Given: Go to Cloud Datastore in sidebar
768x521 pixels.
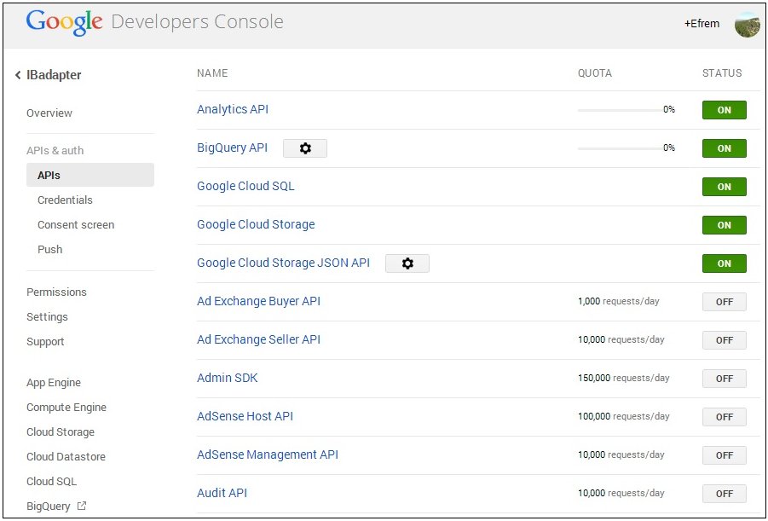Looking at the screenshot, I should (x=66, y=456).
